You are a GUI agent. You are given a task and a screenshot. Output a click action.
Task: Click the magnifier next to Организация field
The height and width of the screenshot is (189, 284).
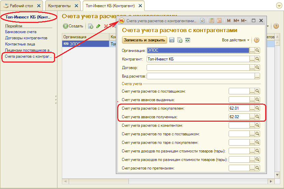(x=258, y=50)
